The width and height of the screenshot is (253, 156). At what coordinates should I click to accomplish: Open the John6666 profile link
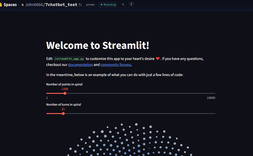34,4
